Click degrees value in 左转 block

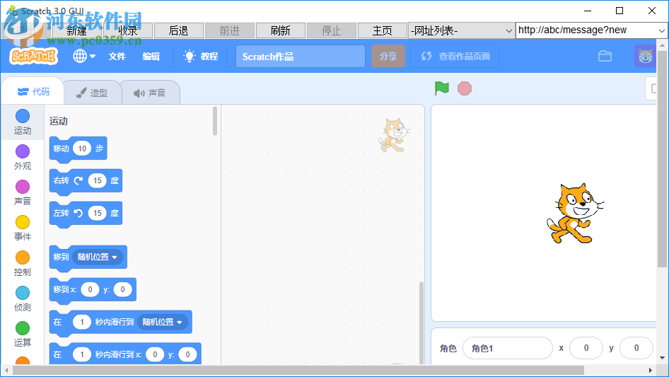[x=98, y=213]
